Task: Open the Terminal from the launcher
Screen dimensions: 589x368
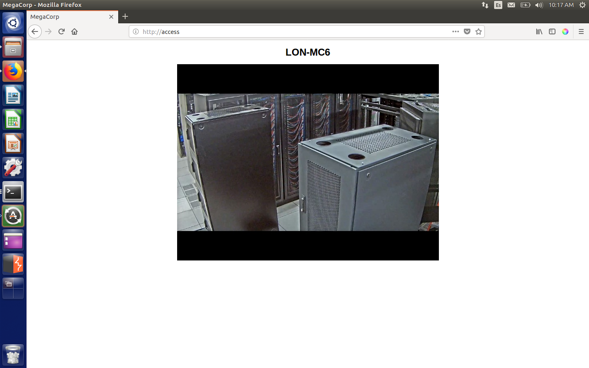Action: 13,192
